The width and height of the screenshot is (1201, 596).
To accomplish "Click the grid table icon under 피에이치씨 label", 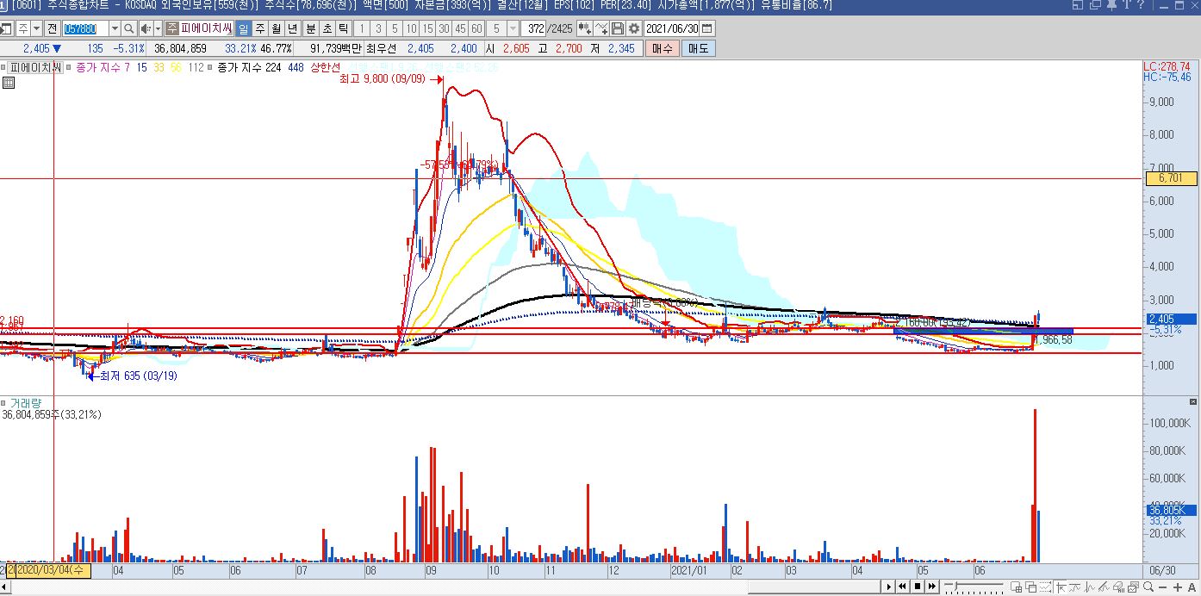I will 8,83.
